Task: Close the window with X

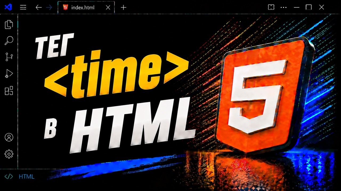Action: point(321,7)
